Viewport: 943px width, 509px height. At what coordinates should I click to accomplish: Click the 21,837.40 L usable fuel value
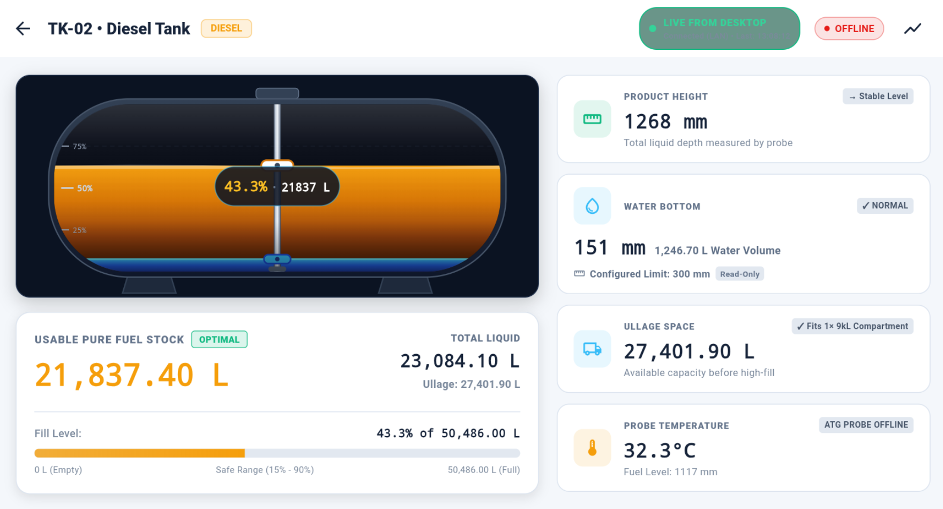[132, 375]
